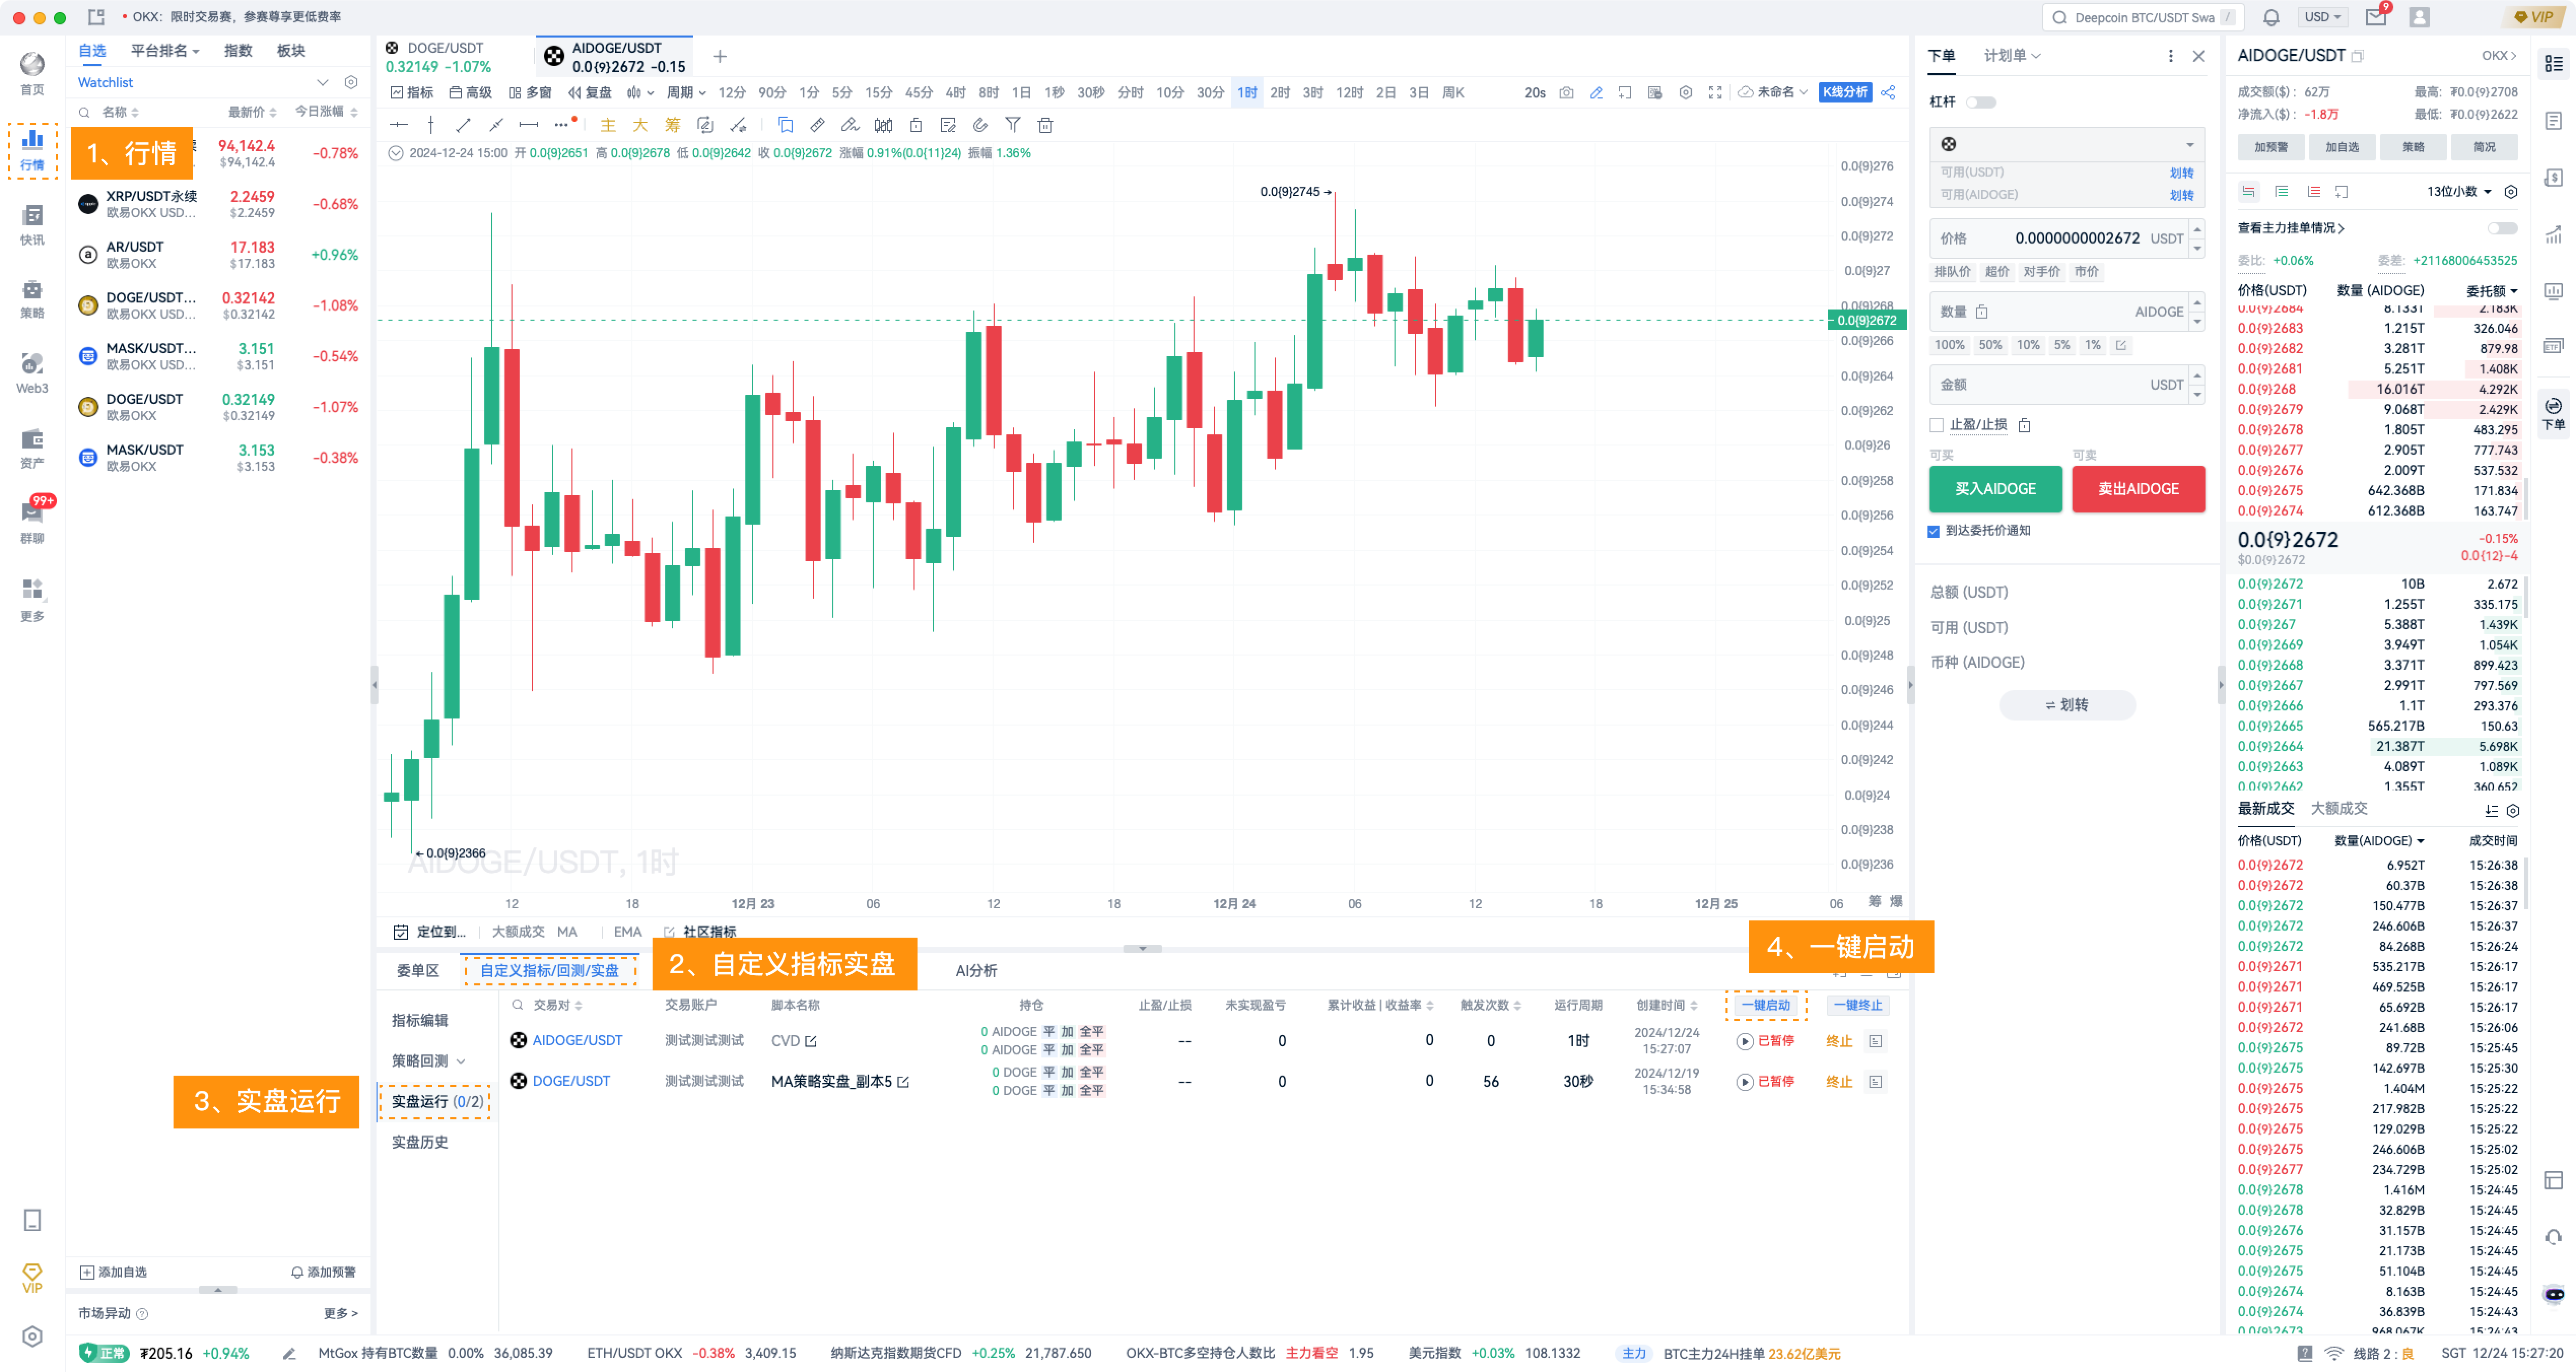Open the chart style candlestick dropdown

640,93
